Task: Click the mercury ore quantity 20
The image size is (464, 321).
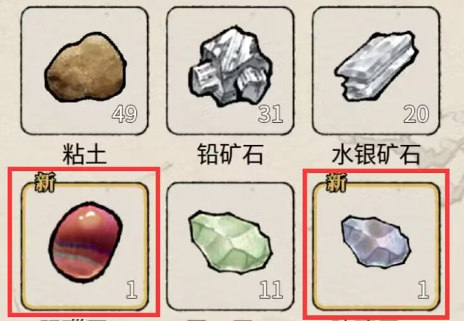Action: tap(416, 114)
